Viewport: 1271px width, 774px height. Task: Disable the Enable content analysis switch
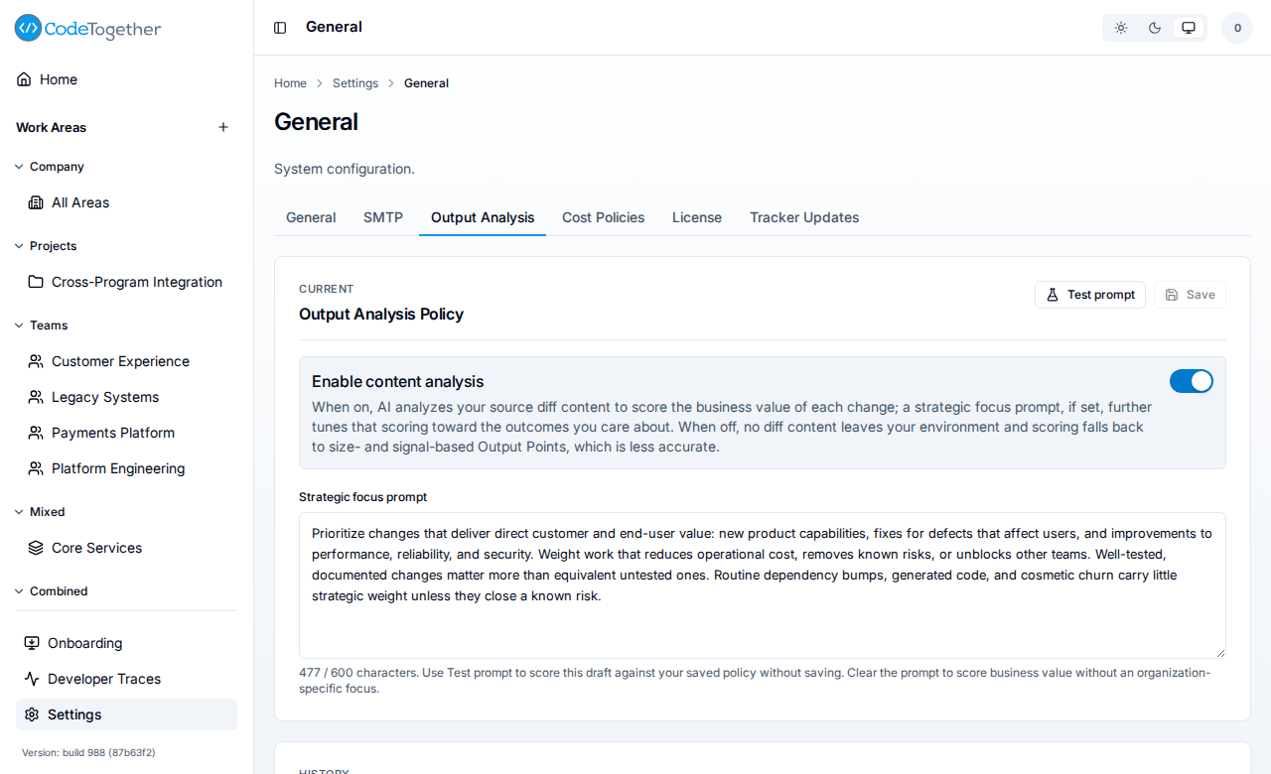[1192, 381]
